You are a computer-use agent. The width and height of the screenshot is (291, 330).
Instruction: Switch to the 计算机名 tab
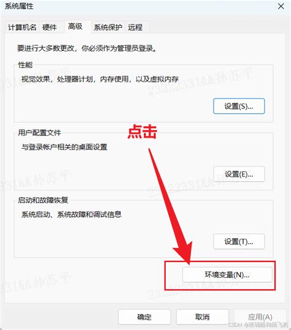coord(22,28)
